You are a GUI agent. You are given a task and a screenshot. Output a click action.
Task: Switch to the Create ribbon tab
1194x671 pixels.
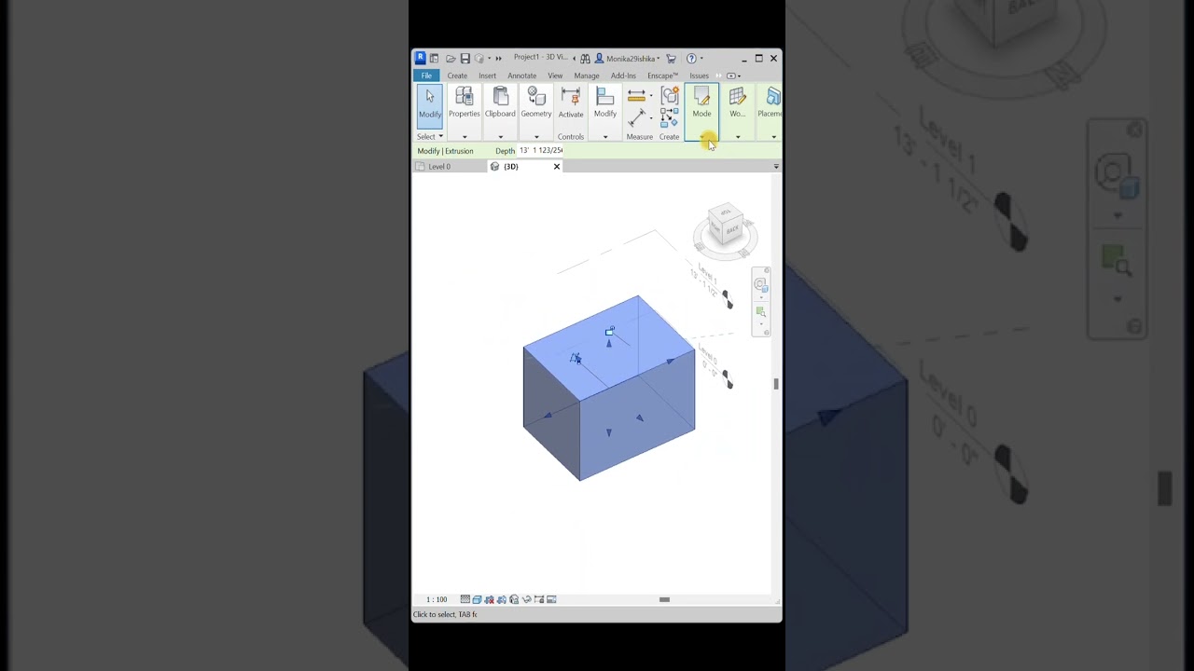457,75
